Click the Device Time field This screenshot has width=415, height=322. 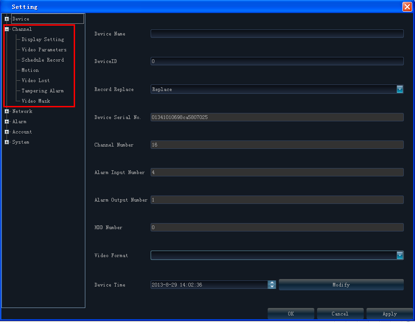(209, 285)
